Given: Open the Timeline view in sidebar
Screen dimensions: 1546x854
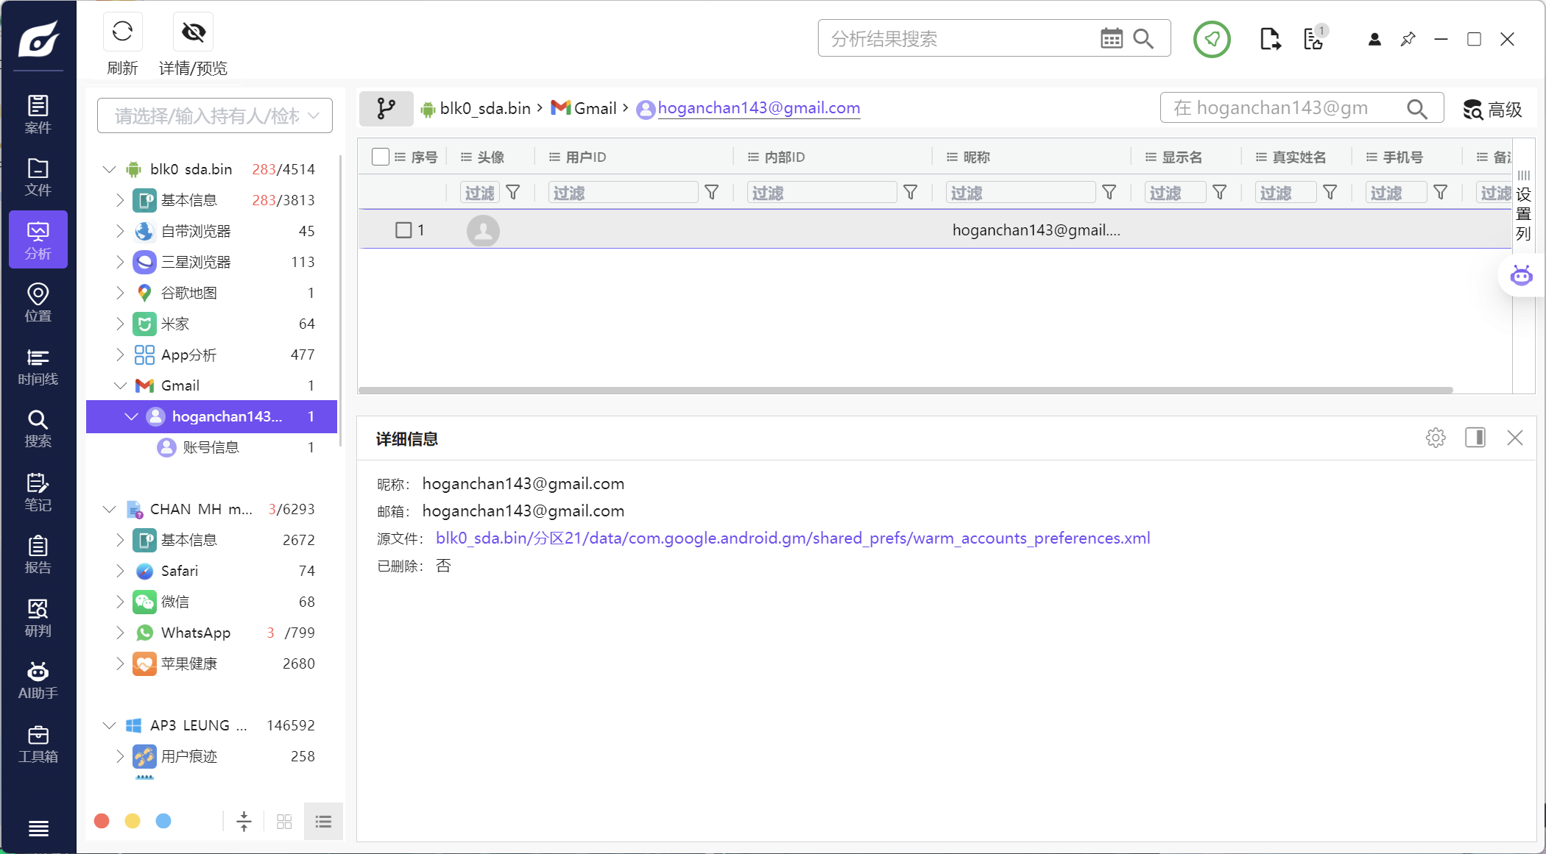Looking at the screenshot, I should click(38, 366).
